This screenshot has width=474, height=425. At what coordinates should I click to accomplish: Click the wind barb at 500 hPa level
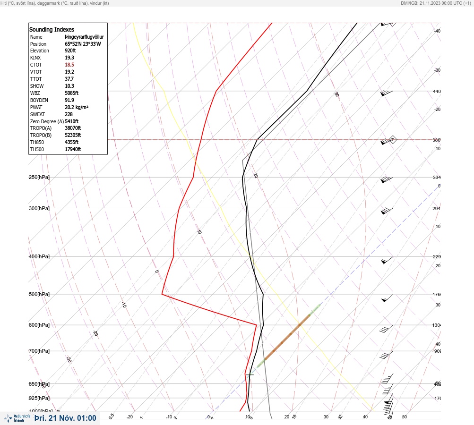click(387, 298)
